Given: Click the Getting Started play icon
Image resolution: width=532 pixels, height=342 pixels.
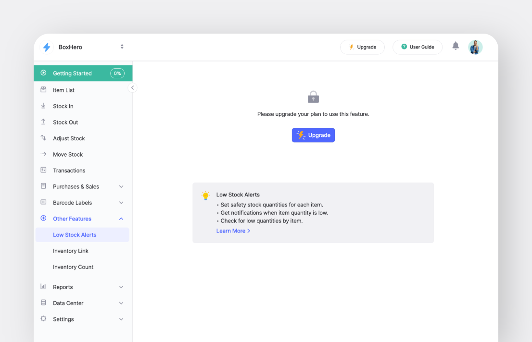Looking at the screenshot, I should pos(44,73).
